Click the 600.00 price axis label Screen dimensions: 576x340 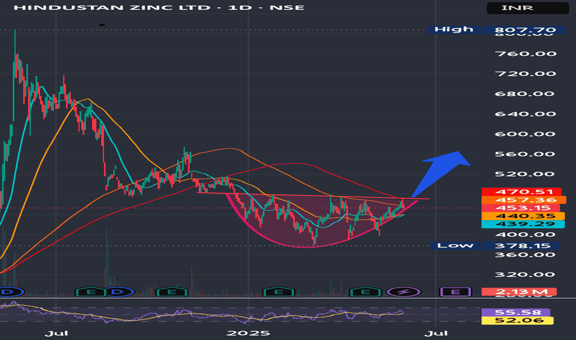coord(525,134)
